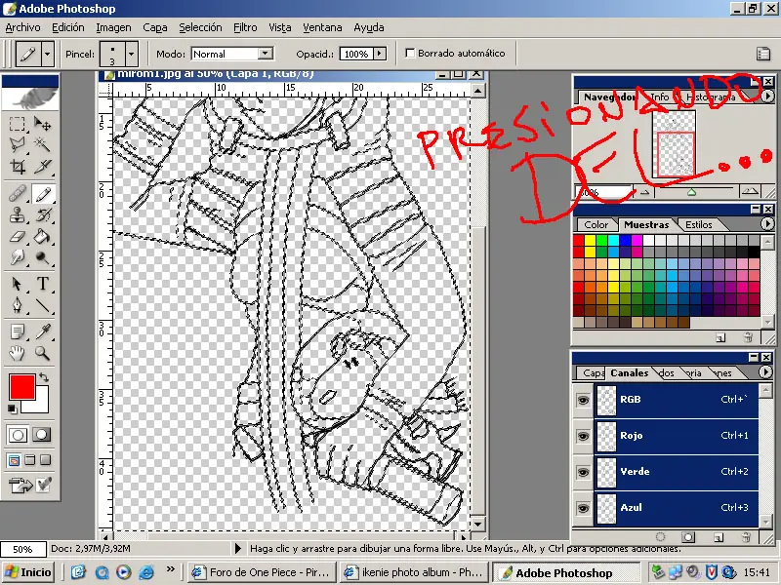Select the Move tool
This screenshot has height=585, width=781.
[x=43, y=124]
